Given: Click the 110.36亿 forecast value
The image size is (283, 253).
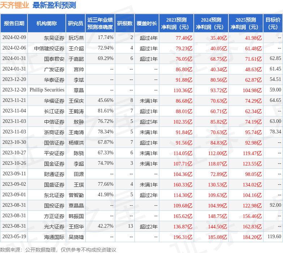Looking at the screenshot, I should [183, 90].
